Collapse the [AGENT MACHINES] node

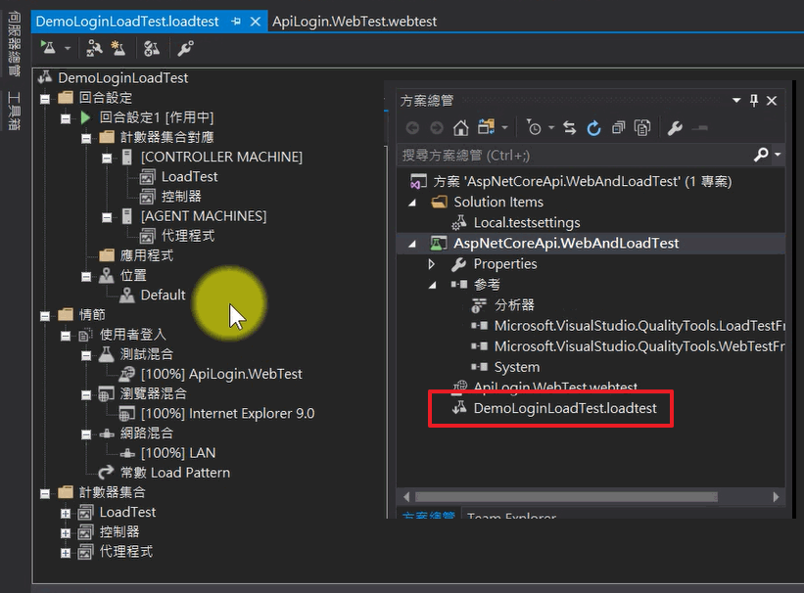coord(107,217)
